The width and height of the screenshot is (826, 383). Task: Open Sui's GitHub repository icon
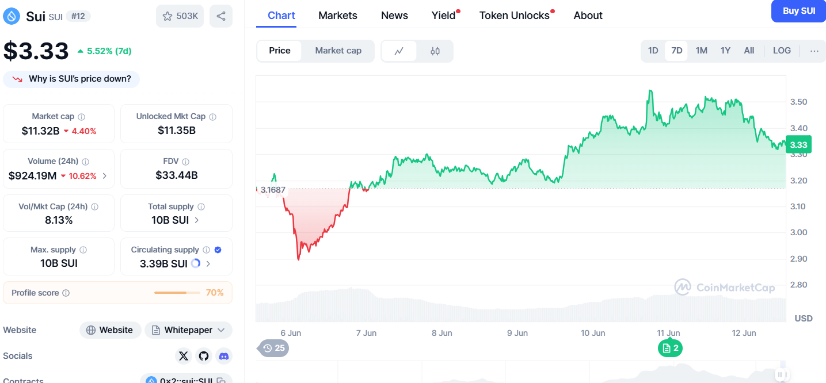point(204,356)
